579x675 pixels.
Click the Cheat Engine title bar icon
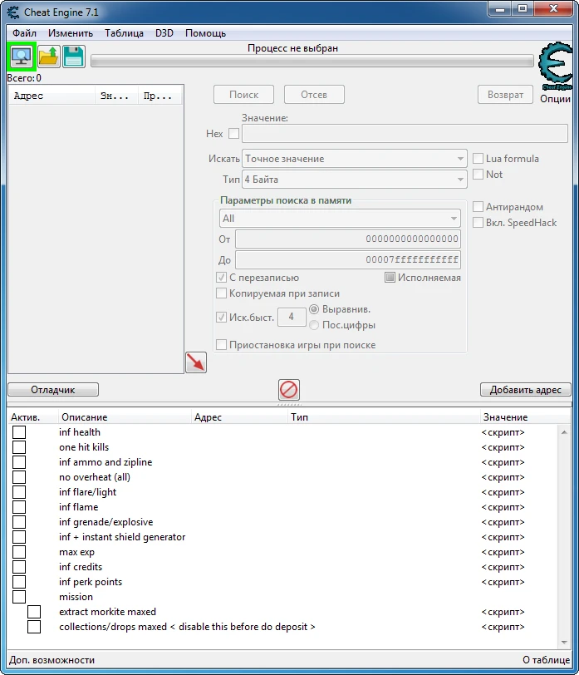13,12
